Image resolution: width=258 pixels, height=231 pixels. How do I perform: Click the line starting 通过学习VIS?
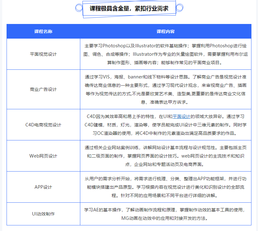tap(166, 77)
